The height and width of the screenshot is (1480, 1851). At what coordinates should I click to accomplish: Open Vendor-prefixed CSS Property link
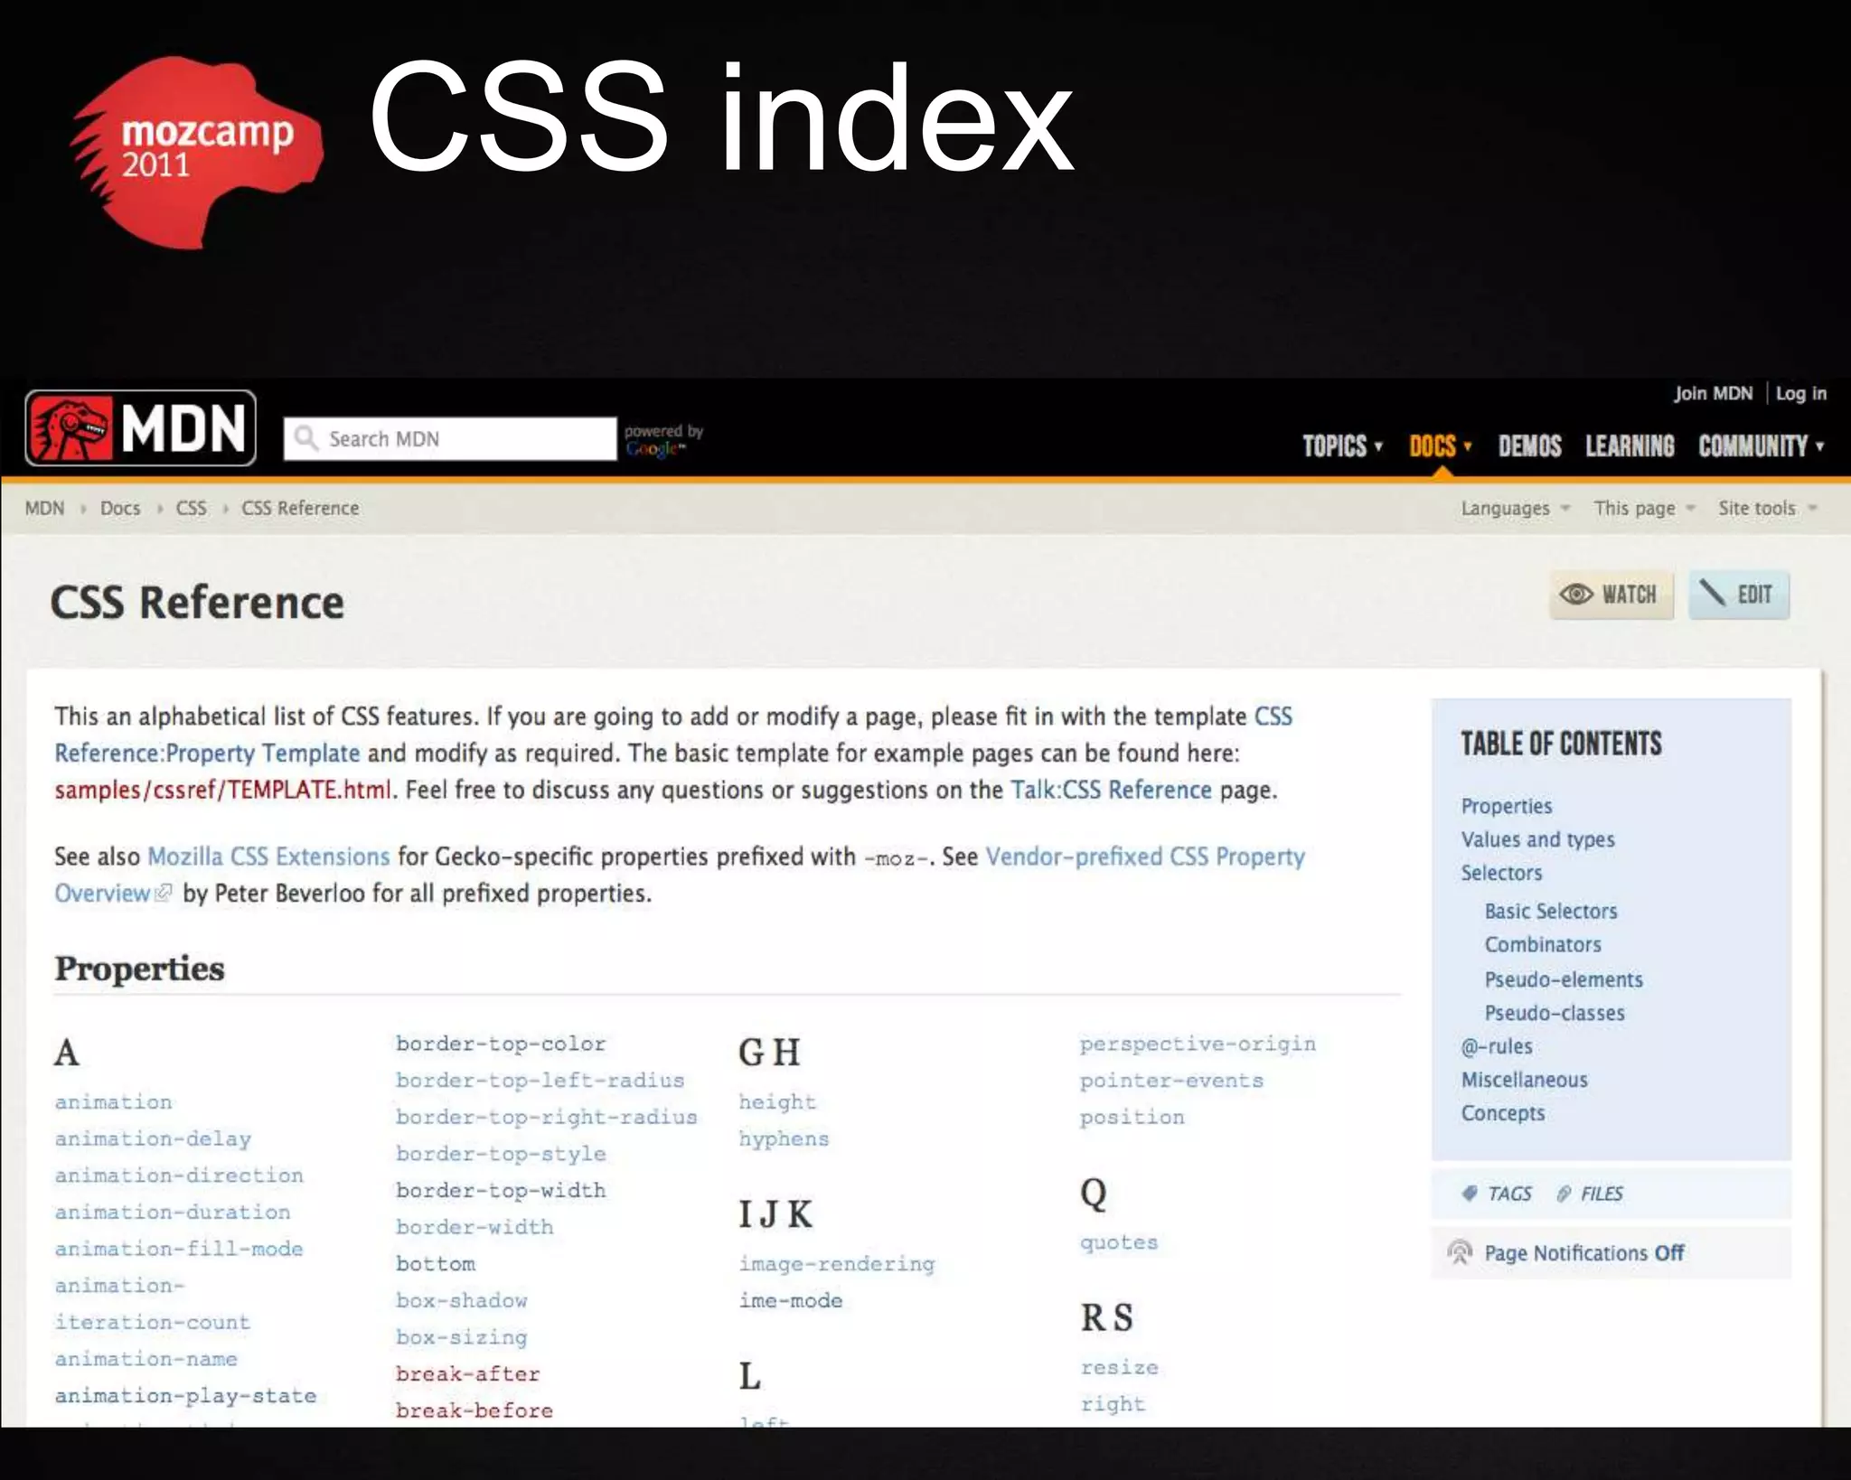coord(1145,857)
